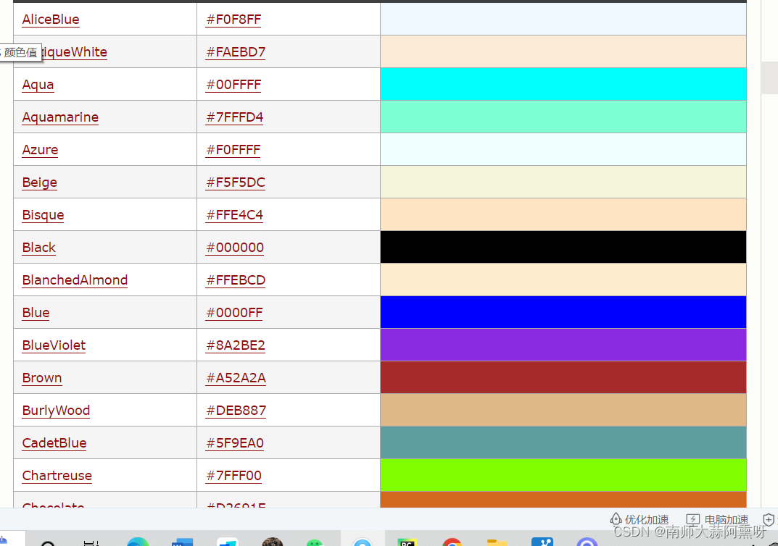Open the AliceBlue color name link
Viewport: 778px width, 546px height.
pos(51,20)
